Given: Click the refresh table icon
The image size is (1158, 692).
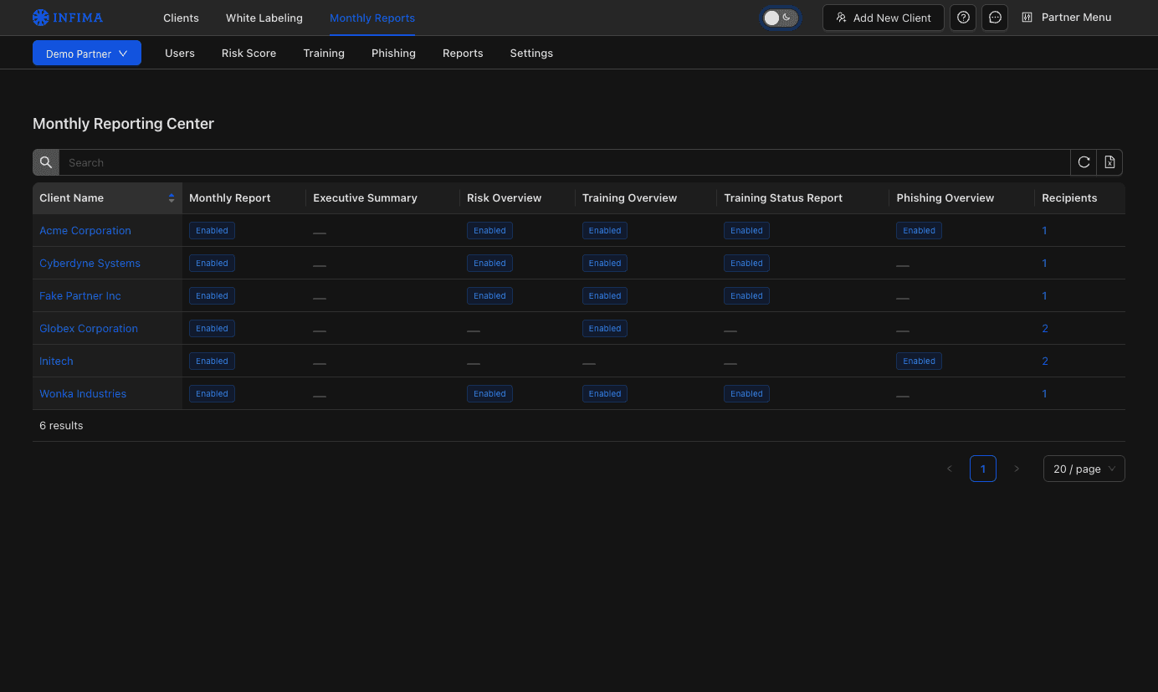Looking at the screenshot, I should (x=1084, y=162).
